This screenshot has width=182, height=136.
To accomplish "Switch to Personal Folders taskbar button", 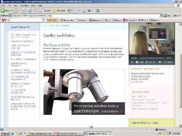I will click(x=40, y=134).
